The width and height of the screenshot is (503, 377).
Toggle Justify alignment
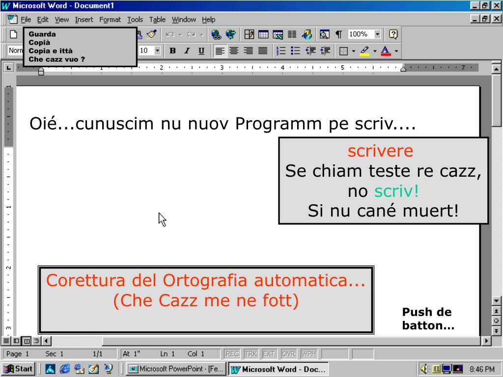click(263, 51)
